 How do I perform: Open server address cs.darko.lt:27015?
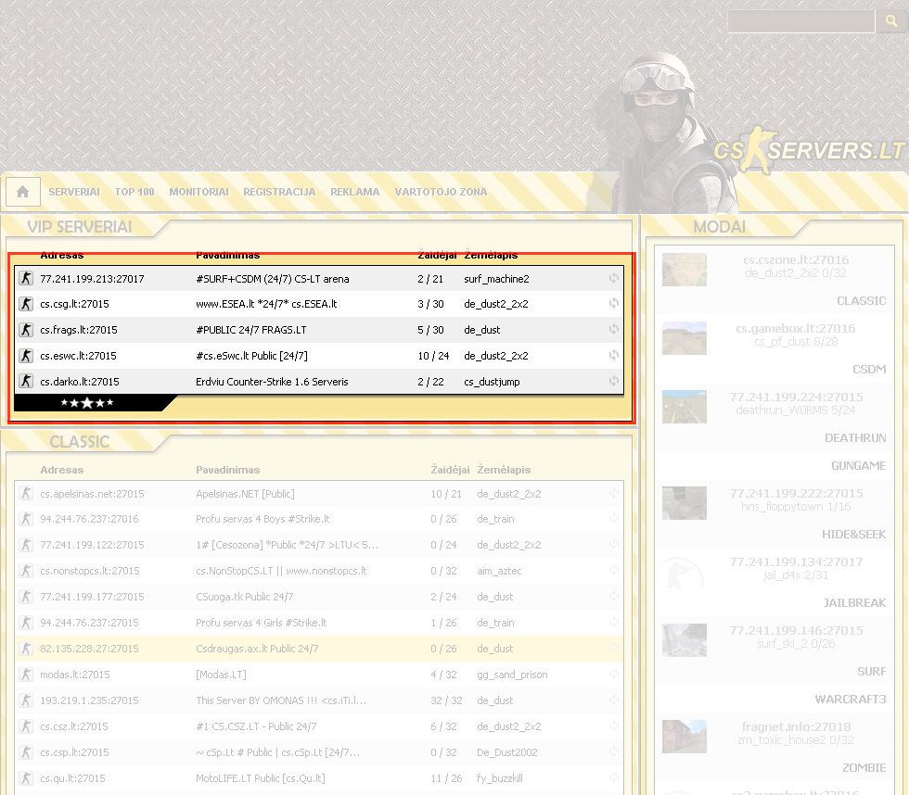click(80, 382)
